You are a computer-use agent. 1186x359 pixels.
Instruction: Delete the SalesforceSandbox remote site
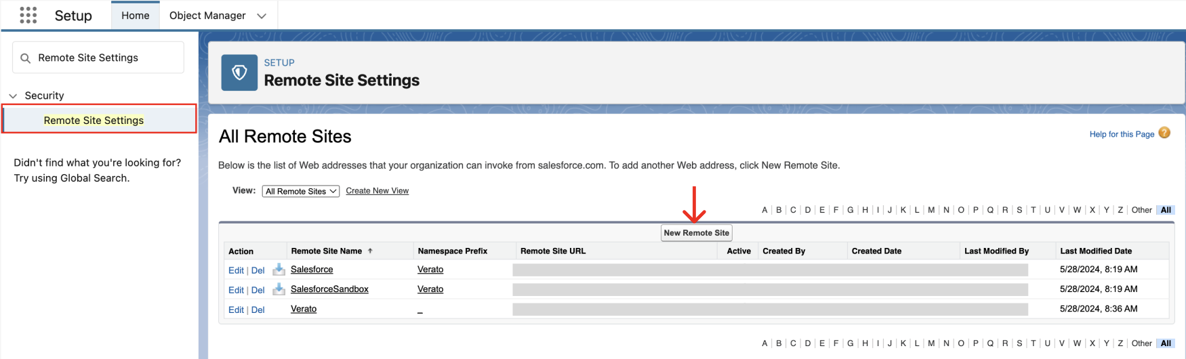tap(258, 290)
